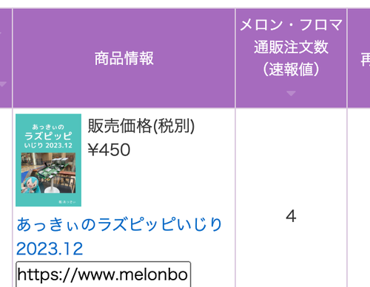Open the teal book cover thumbnail
The width and height of the screenshot is (370, 287).
tap(48, 160)
